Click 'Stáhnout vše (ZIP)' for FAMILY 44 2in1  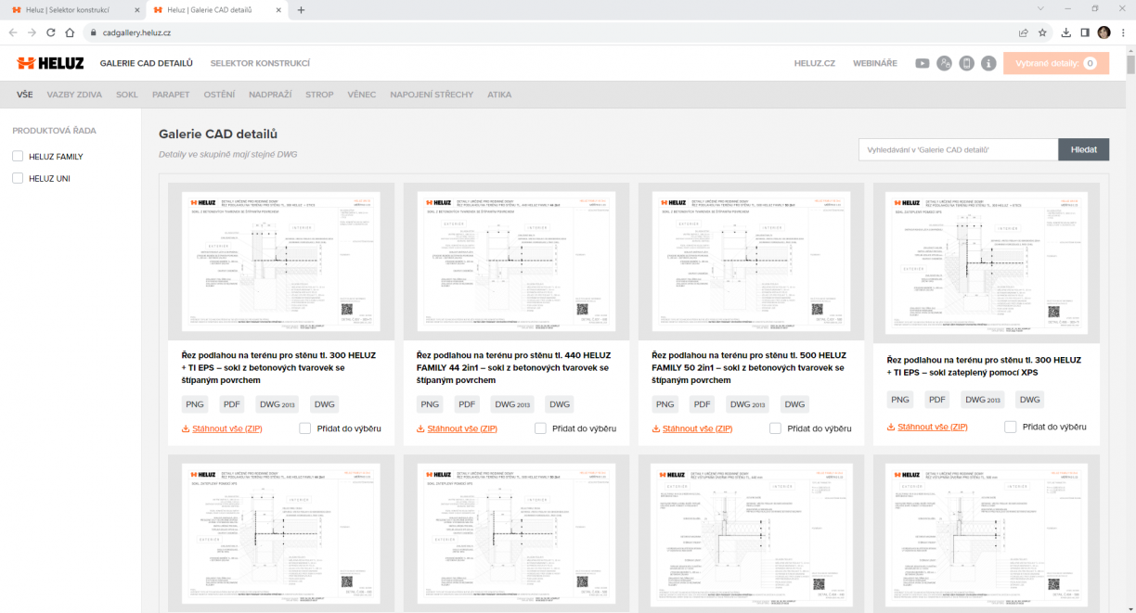[457, 428]
